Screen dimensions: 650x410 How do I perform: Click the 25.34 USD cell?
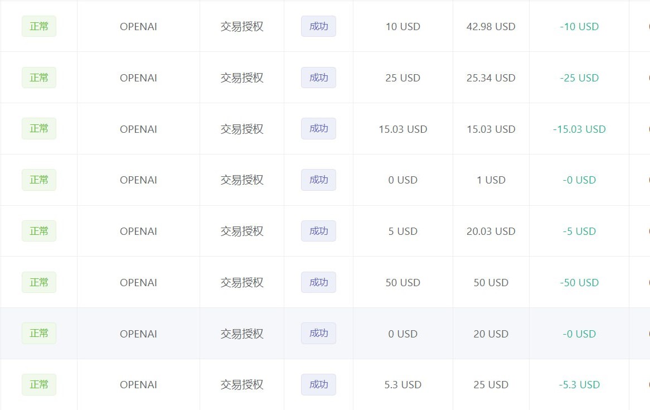[491, 78]
